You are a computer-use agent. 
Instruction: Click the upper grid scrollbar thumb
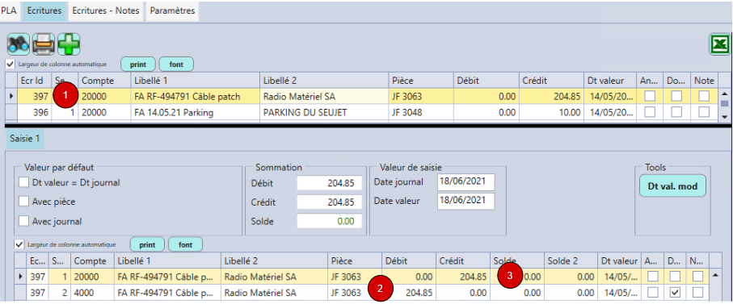(x=725, y=103)
